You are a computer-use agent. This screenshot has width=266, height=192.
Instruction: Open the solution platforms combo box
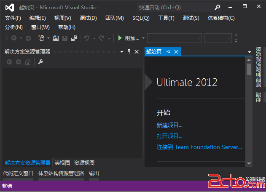[218, 38]
